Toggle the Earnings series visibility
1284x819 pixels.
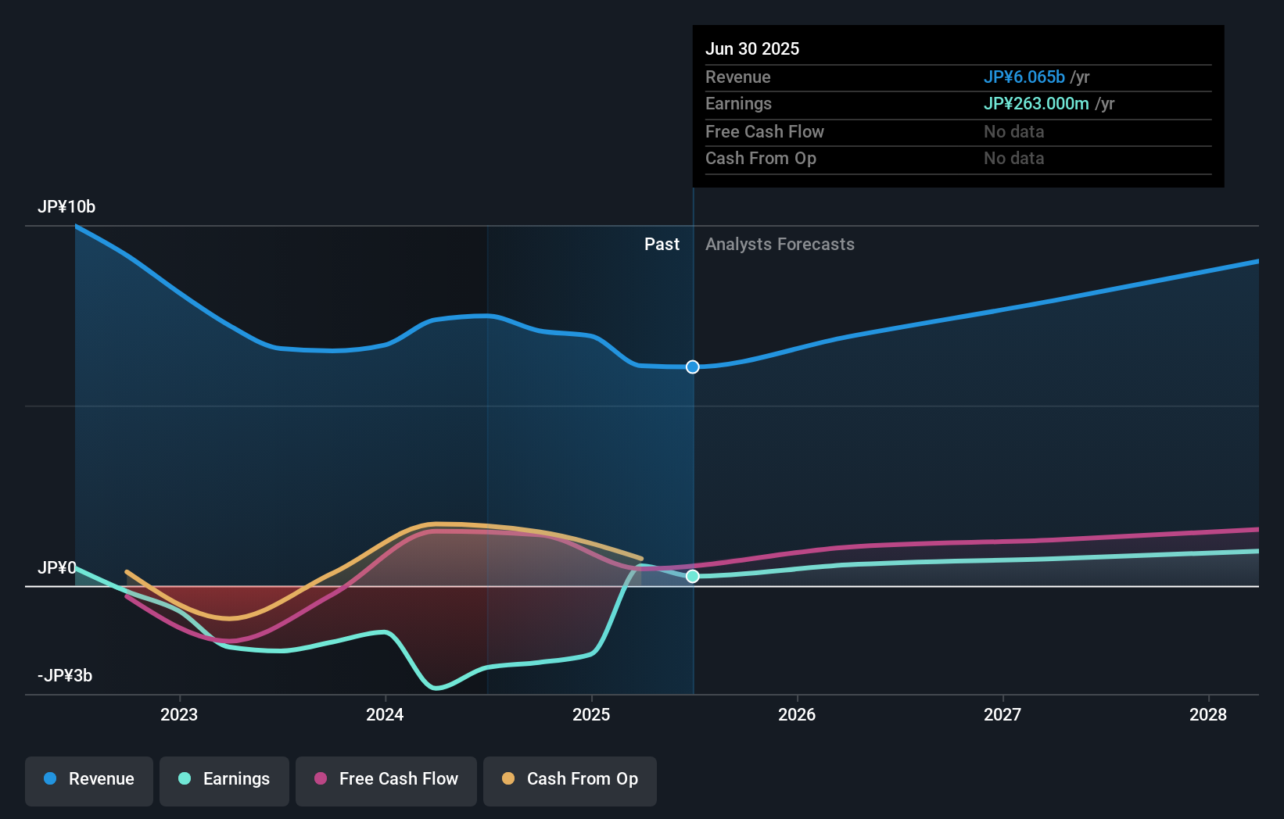click(x=224, y=779)
